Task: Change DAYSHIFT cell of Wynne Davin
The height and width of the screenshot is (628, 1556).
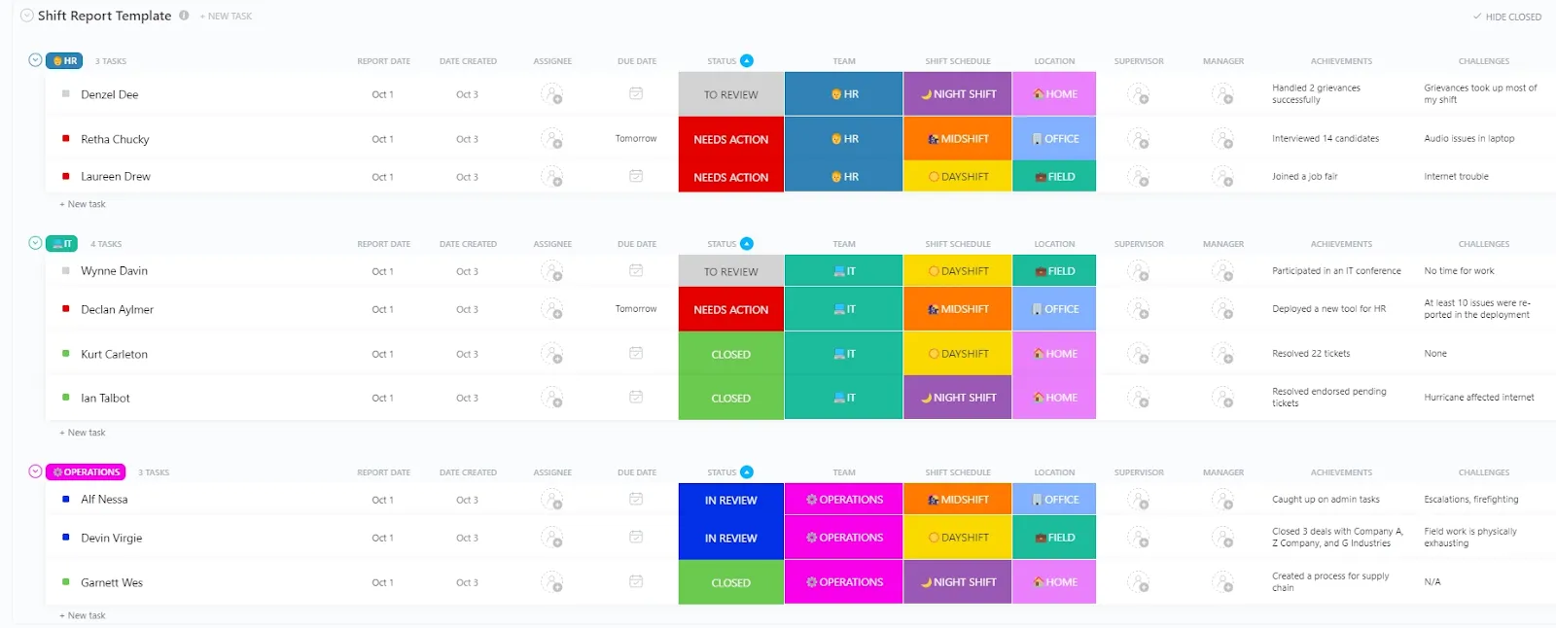Action: (958, 271)
